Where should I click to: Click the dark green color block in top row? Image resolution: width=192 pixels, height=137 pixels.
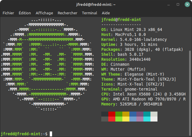click(x=119, y=114)
